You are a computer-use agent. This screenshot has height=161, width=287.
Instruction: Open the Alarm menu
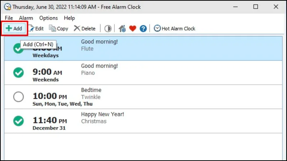click(x=26, y=18)
